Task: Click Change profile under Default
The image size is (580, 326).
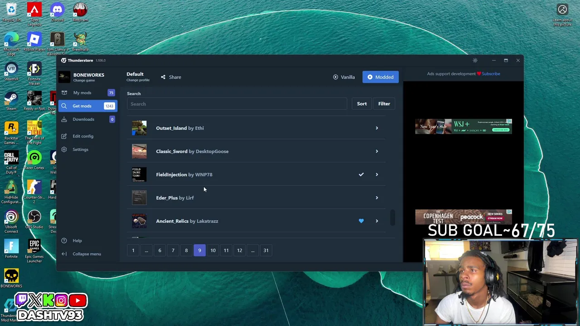Action: (x=138, y=80)
